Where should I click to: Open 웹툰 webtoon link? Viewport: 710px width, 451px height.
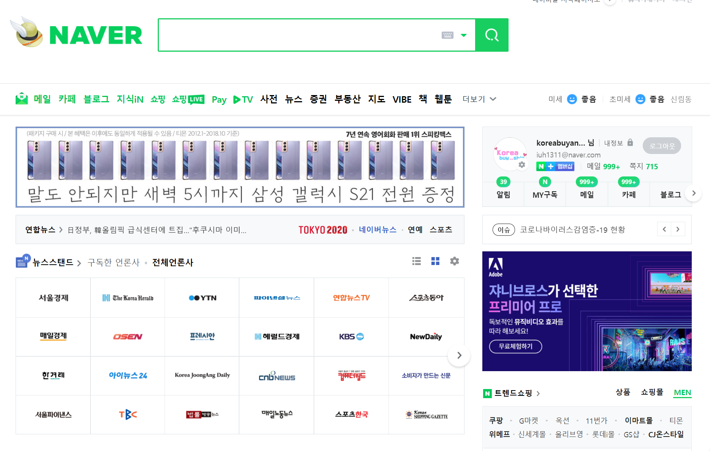coord(443,99)
